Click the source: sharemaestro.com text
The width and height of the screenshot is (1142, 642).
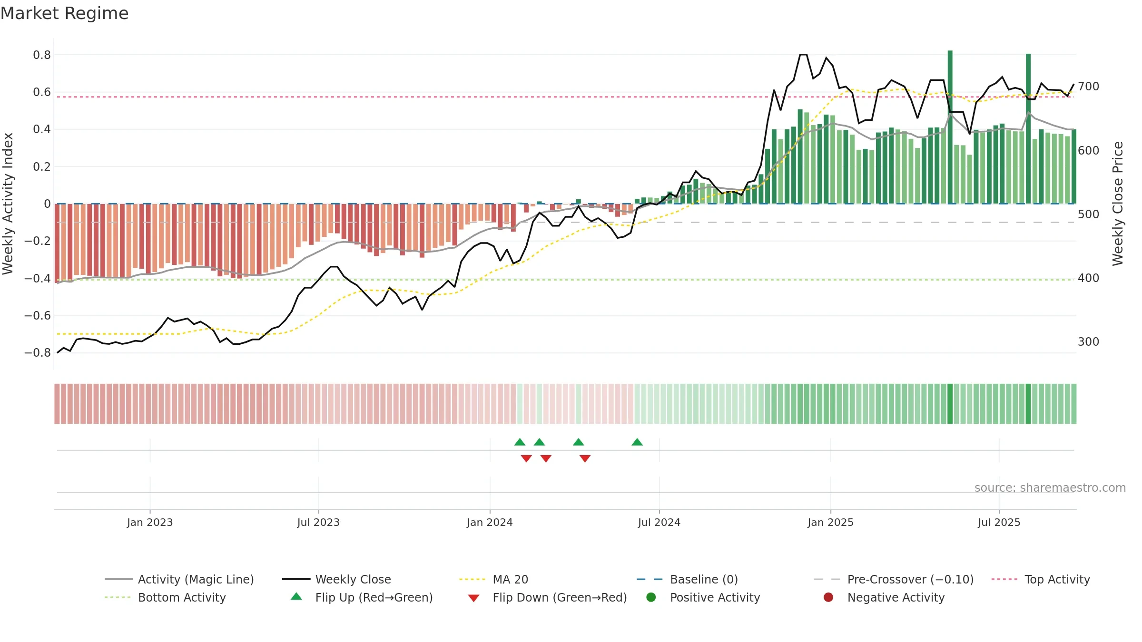point(1050,488)
